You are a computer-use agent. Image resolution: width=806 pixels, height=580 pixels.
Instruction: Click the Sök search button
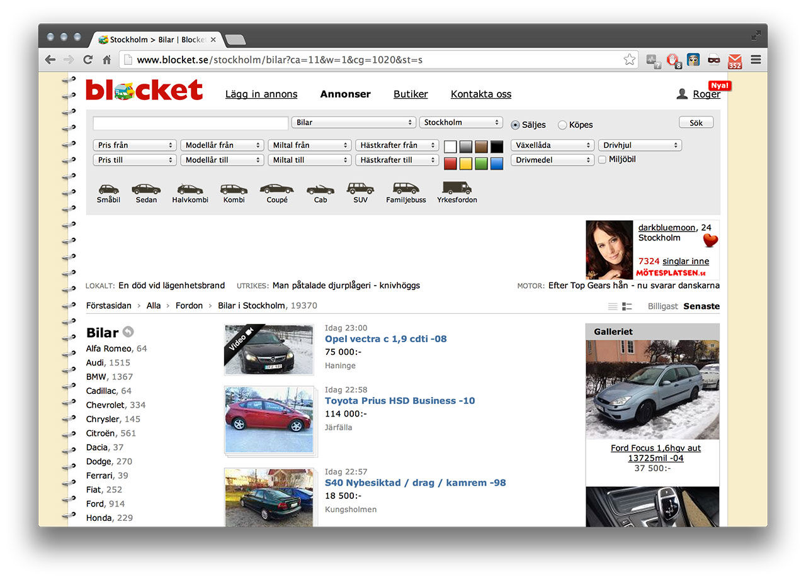pyautogui.click(x=696, y=123)
